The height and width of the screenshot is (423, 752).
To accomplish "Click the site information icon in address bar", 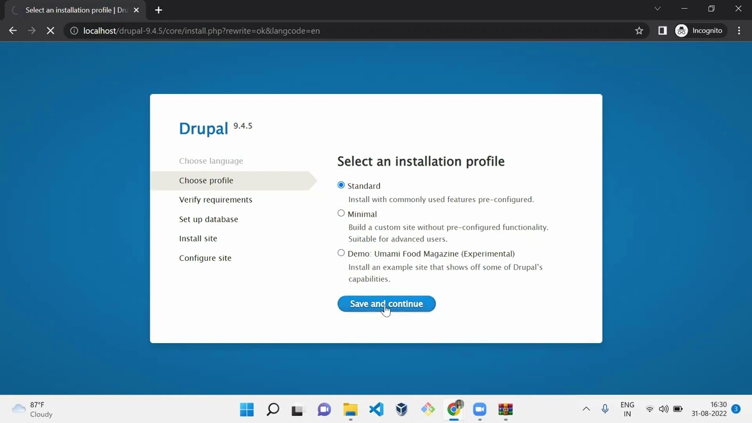I will [74, 31].
